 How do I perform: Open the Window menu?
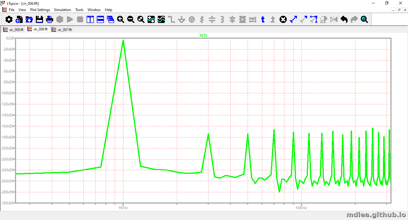[x=94, y=10]
